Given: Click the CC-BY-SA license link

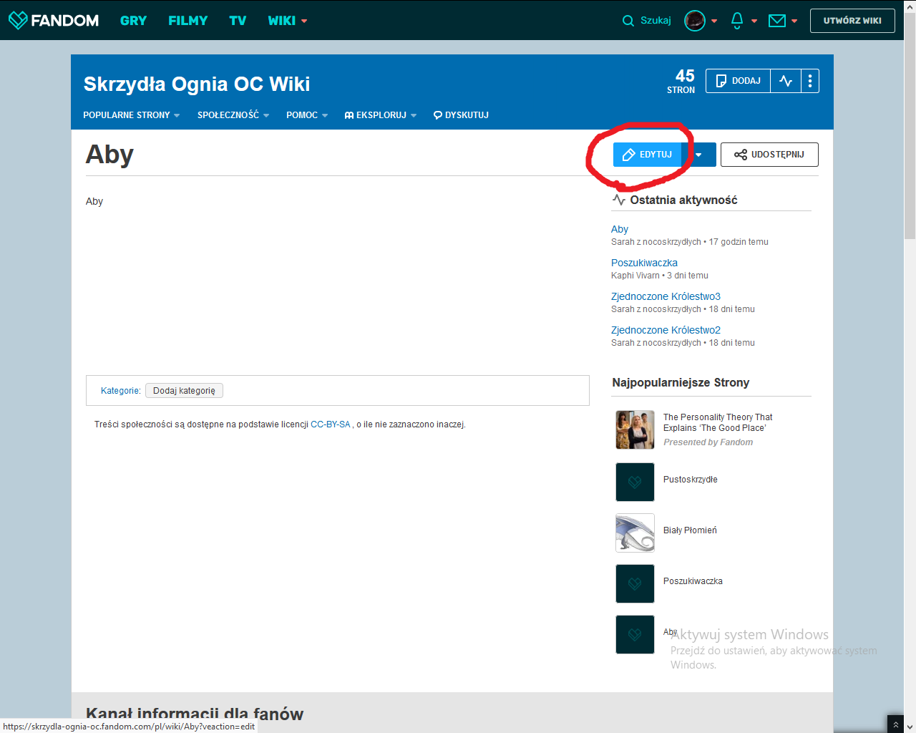Looking at the screenshot, I should click(330, 424).
